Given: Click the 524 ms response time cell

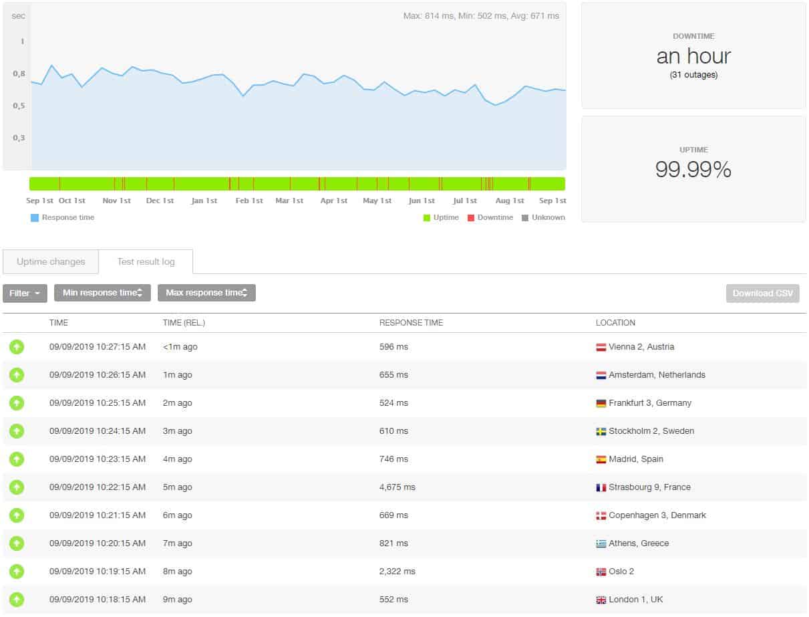Looking at the screenshot, I should click(393, 403).
